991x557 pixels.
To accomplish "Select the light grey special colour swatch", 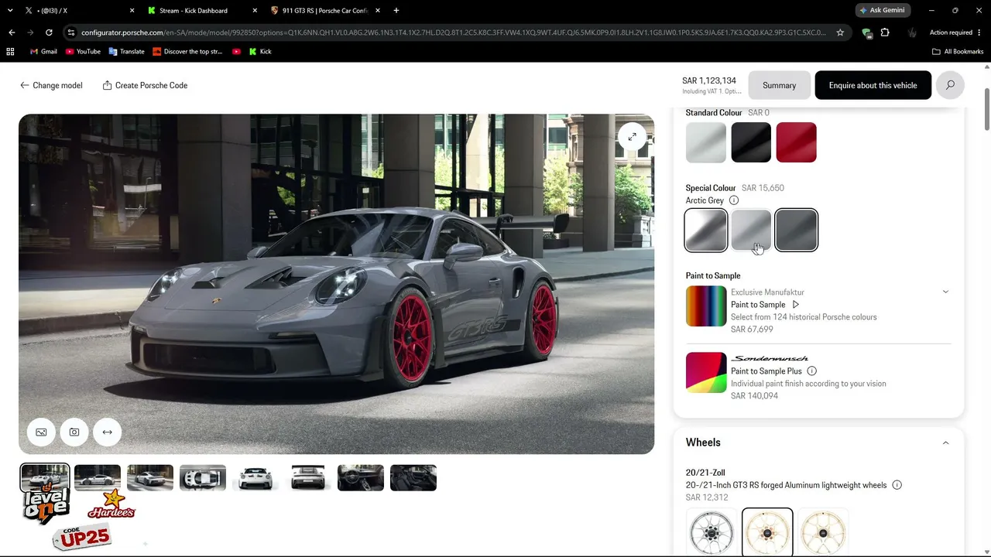I will (751, 231).
